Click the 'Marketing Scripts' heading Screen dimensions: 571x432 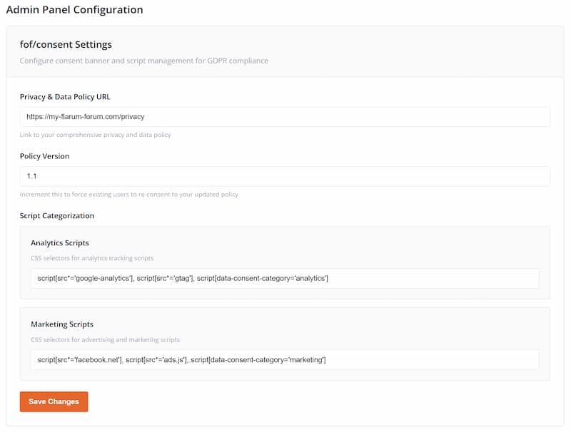tap(62, 324)
